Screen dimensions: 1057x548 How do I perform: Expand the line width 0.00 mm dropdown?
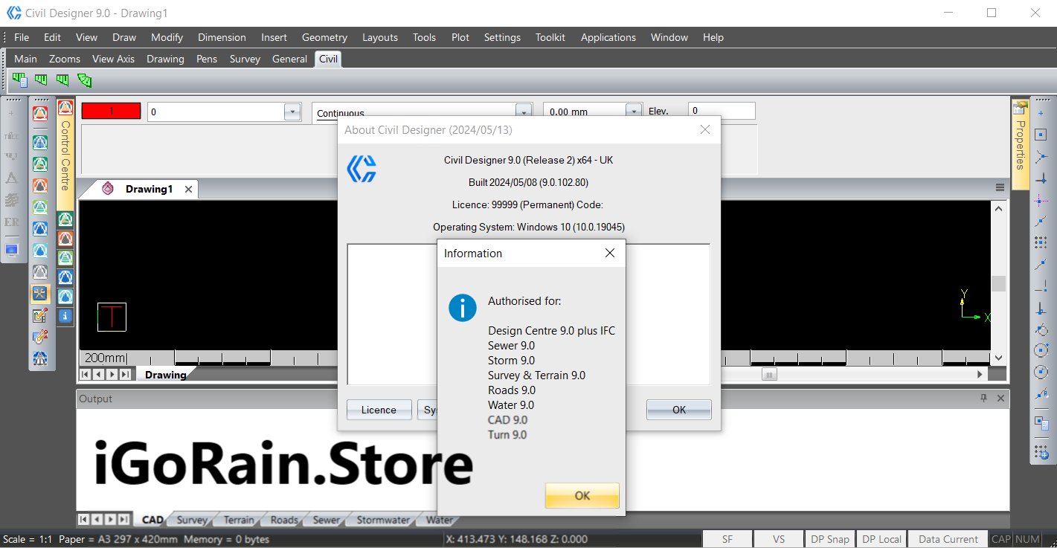click(x=633, y=112)
